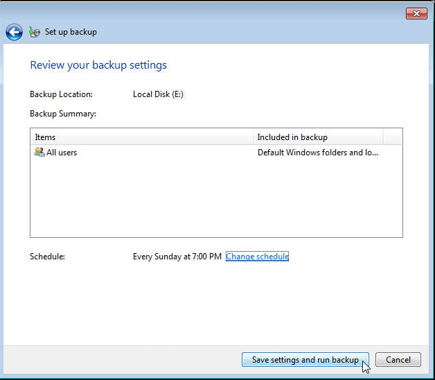Screen dimensions: 435x380
Task: Click the Every Sunday at 7:00 PM text
Action: pos(177,257)
